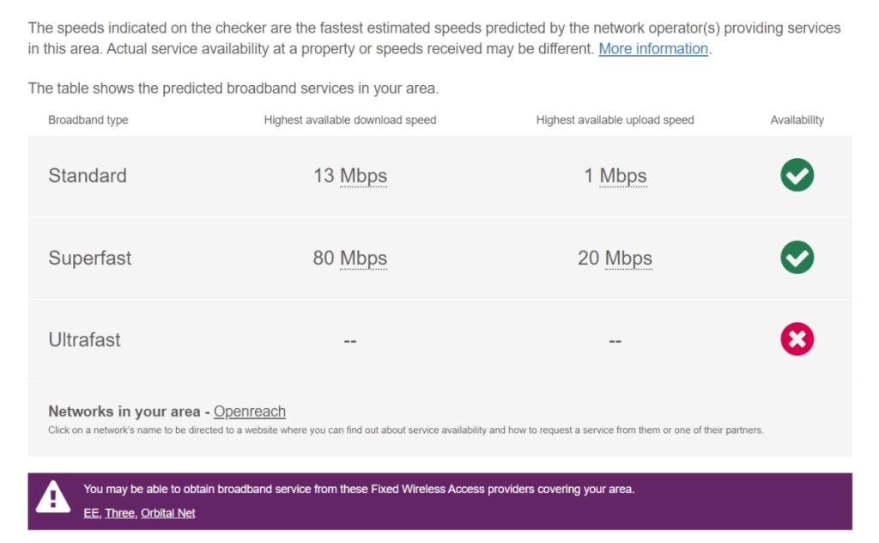The height and width of the screenshot is (543, 879).
Task: Select the Superfast broadband type row label
Action: tap(89, 258)
